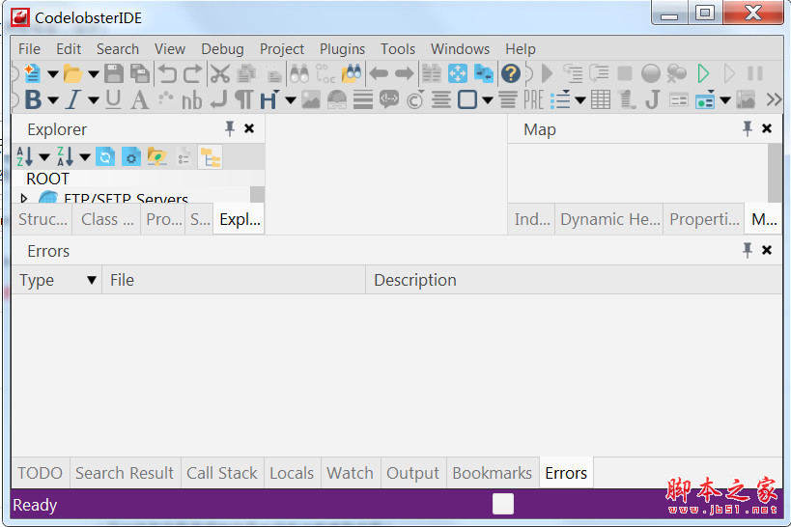Open the heading dropdown arrow
Image resolution: width=791 pixels, height=527 pixels.
[x=291, y=100]
